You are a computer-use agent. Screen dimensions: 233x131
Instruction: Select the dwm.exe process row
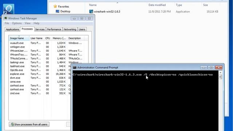coord(40,78)
